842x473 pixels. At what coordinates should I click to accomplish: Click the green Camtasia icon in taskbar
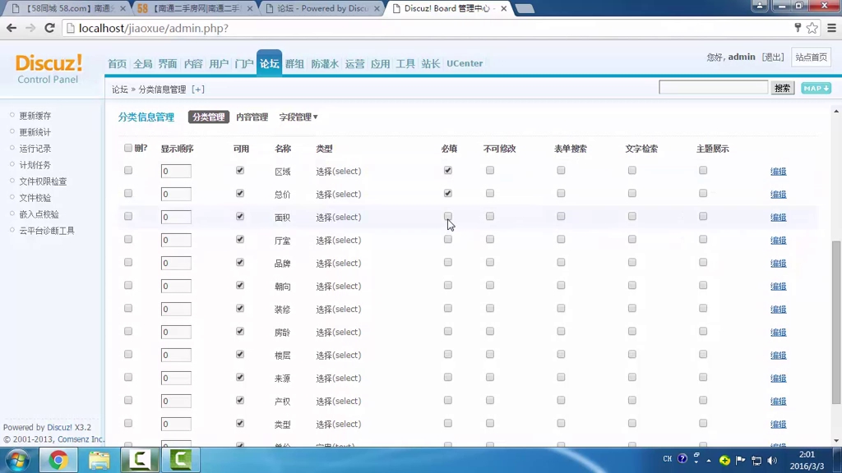point(180,460)
